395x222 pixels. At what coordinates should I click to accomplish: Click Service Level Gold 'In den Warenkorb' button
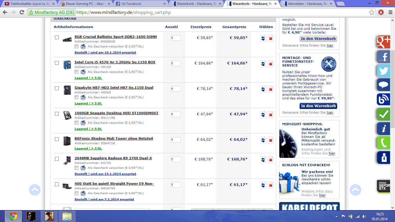318,38
